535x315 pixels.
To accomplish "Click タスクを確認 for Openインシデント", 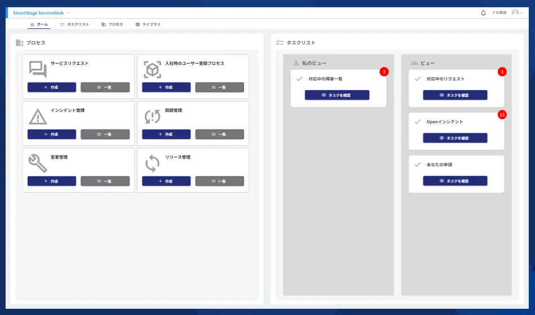I will (x=455, y=138).
